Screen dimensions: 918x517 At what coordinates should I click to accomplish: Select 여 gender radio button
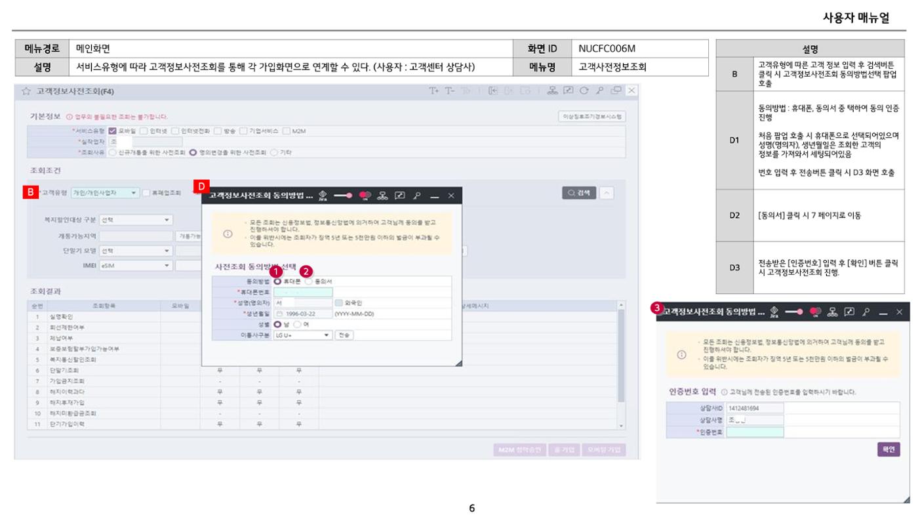tap(296, 324)
